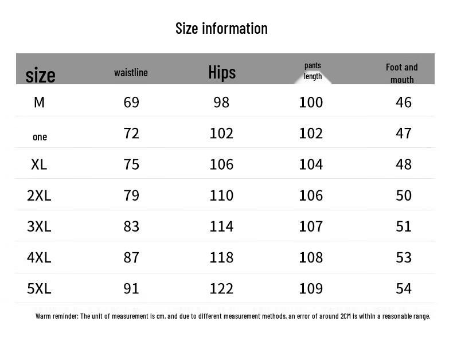This screenshot has width=453, height=341.
Task: Click the XL size row label
Action: [x=39, y=164]
